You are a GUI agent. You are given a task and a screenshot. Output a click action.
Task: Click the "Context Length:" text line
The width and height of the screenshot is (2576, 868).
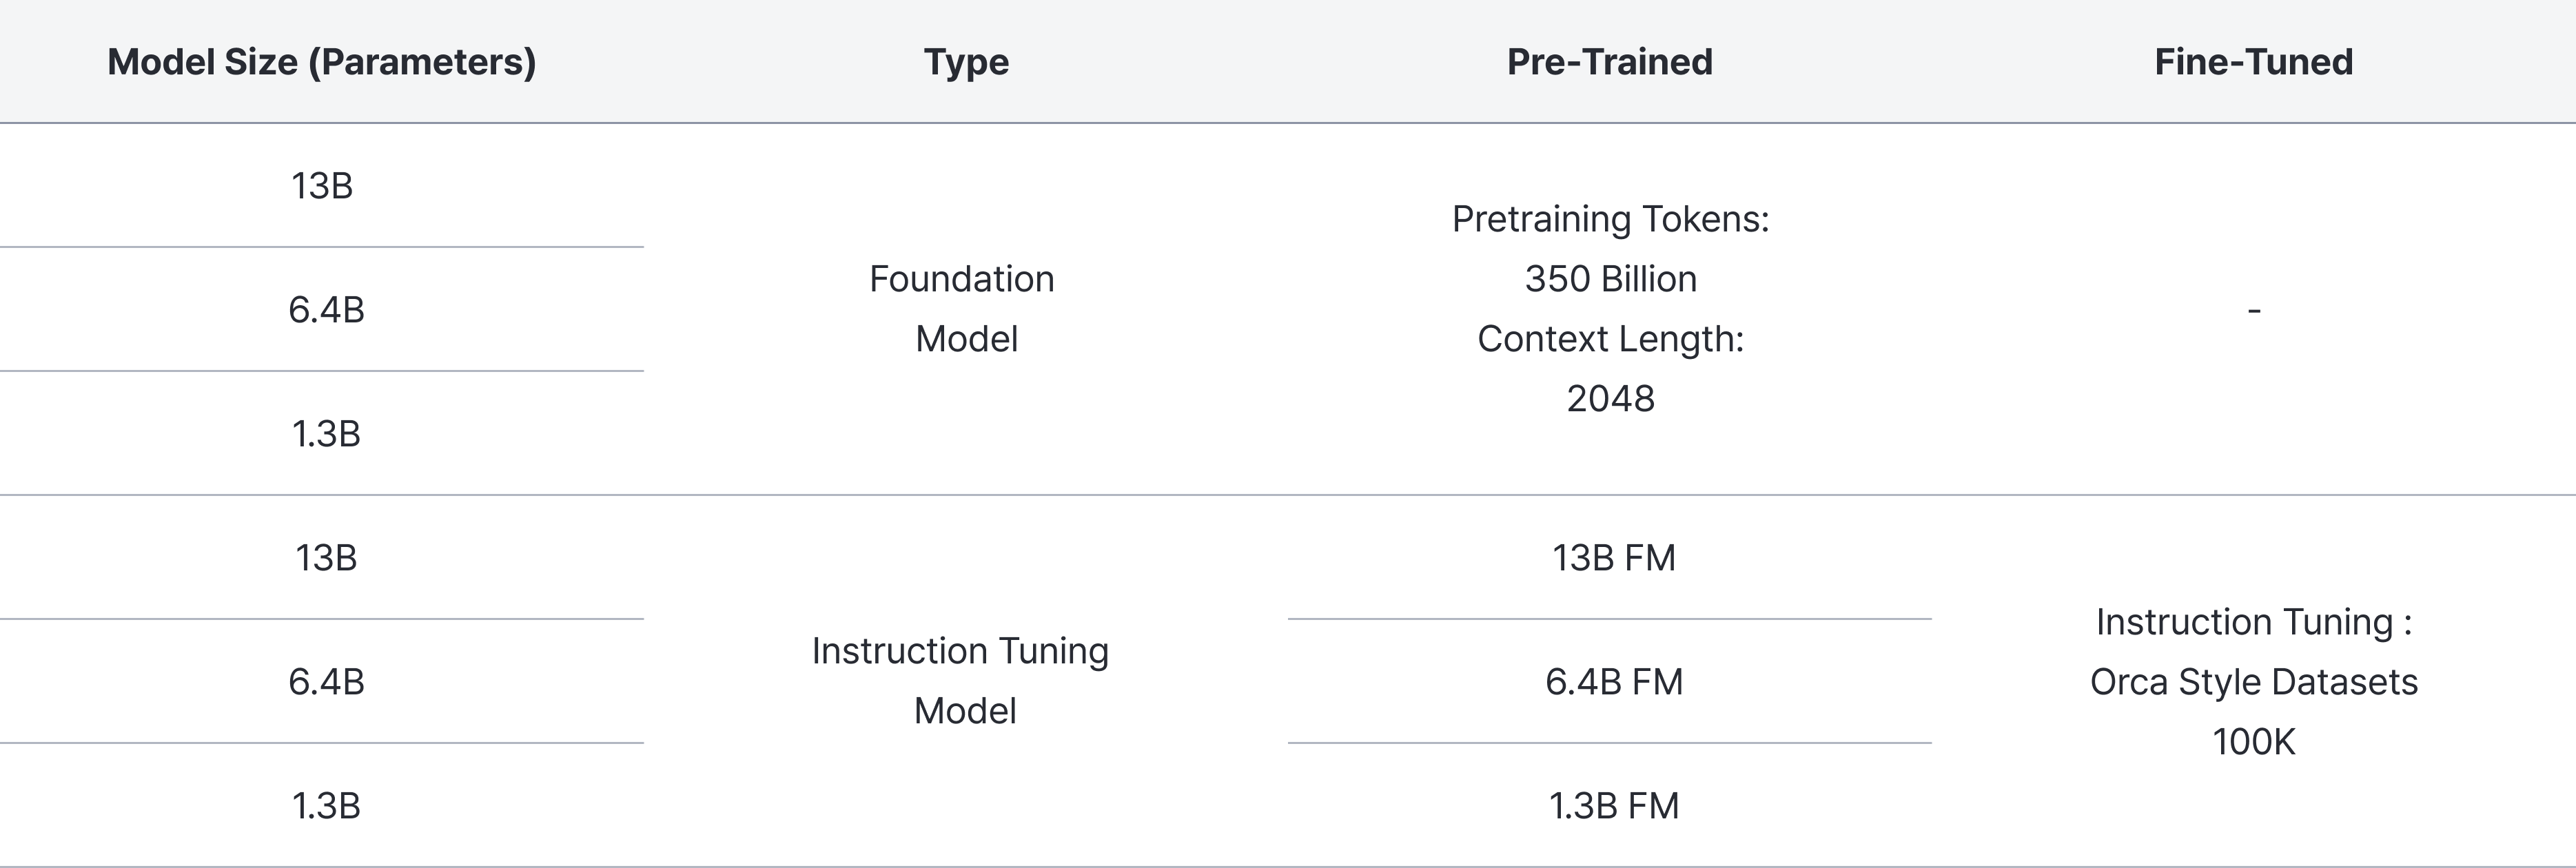click(x=1610, y=339)
